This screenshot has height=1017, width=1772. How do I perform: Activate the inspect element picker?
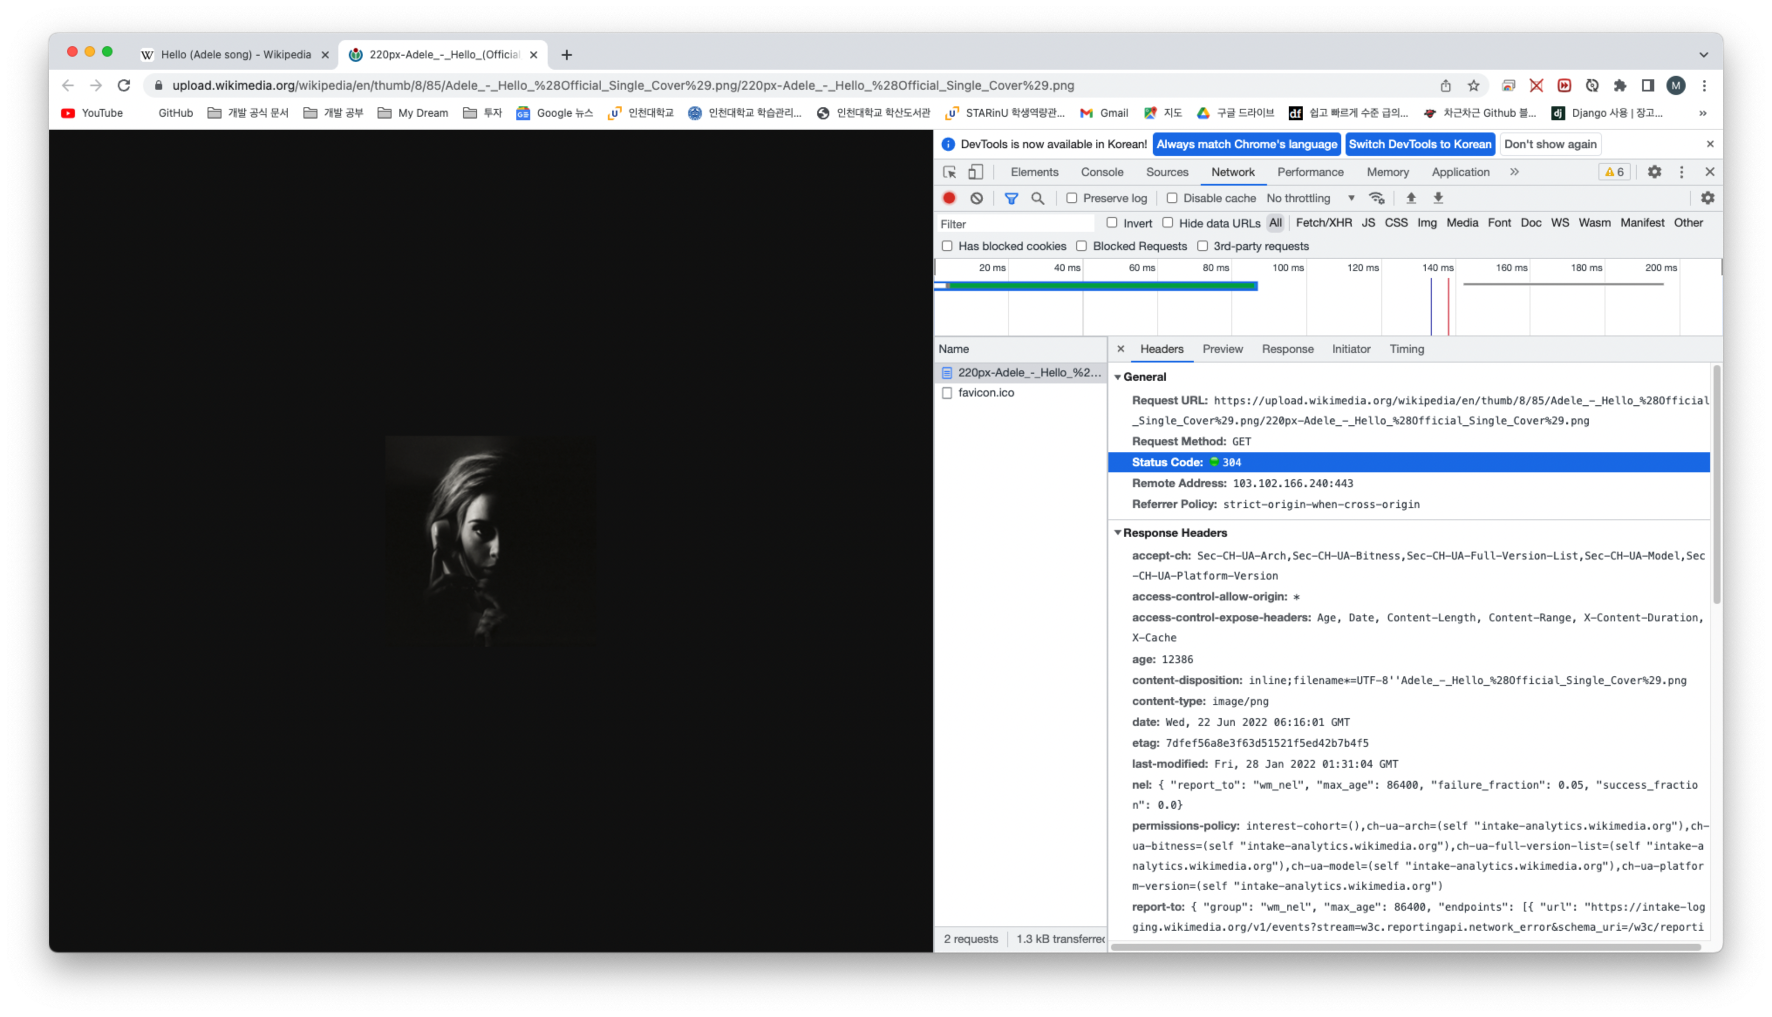pyautogui.click(x=949, y=172)
